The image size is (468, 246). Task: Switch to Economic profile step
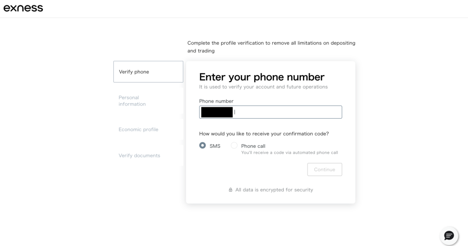[138, 130]
